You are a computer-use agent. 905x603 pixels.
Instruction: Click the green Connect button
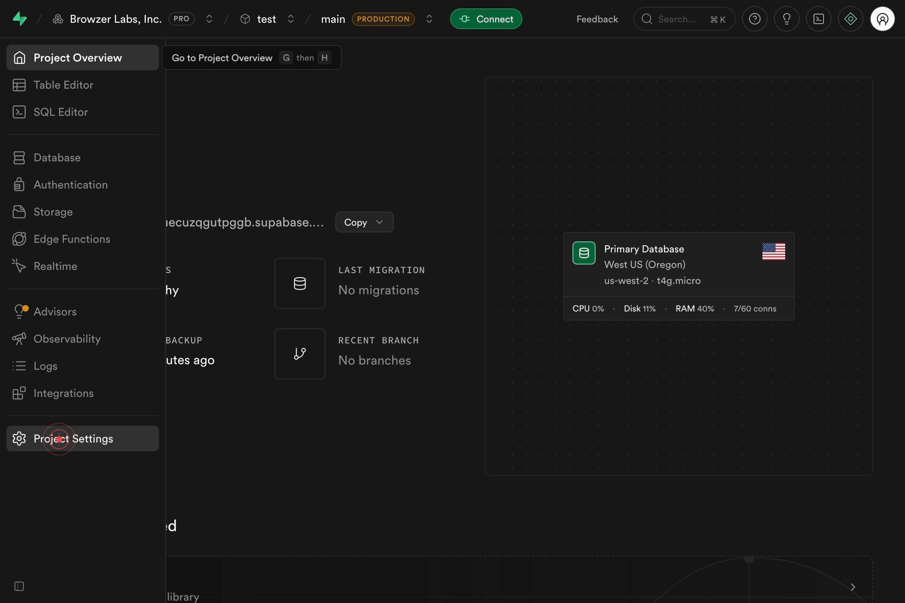pyautogui.click(x=486, y=19)
